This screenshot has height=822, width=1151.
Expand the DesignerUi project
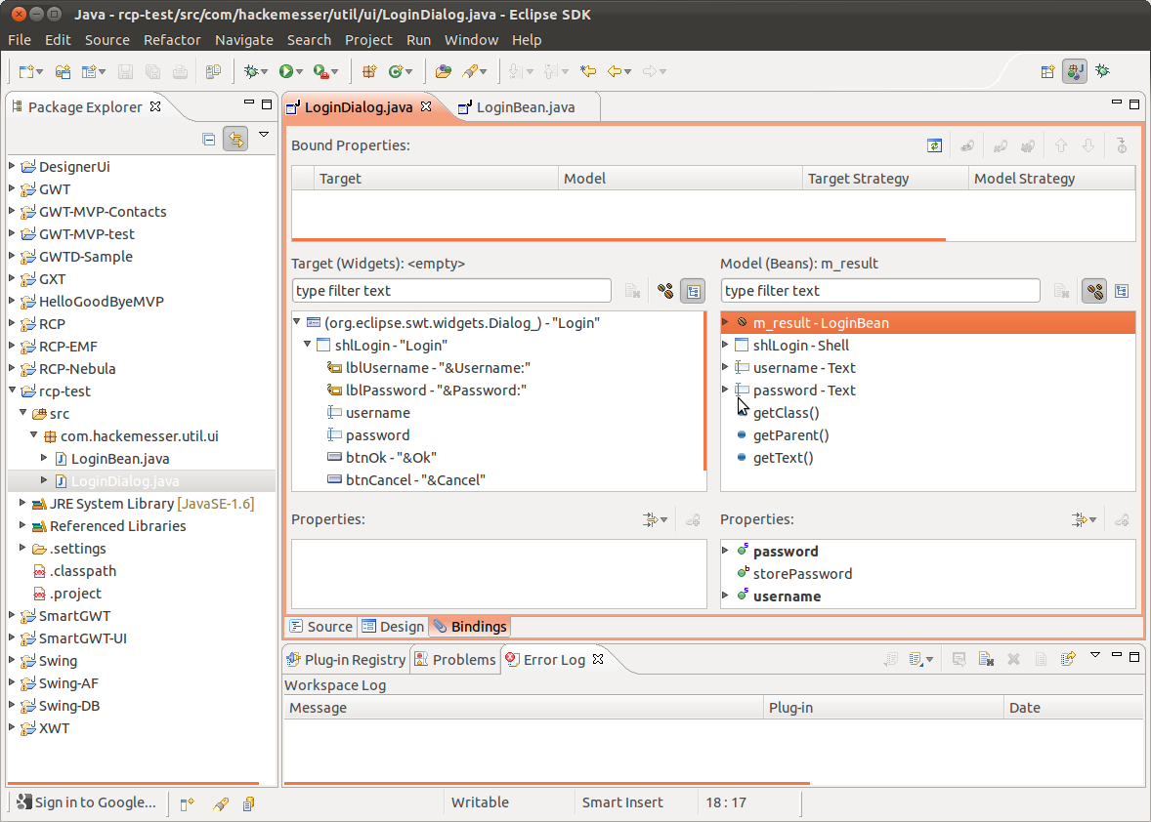(12, 166)
